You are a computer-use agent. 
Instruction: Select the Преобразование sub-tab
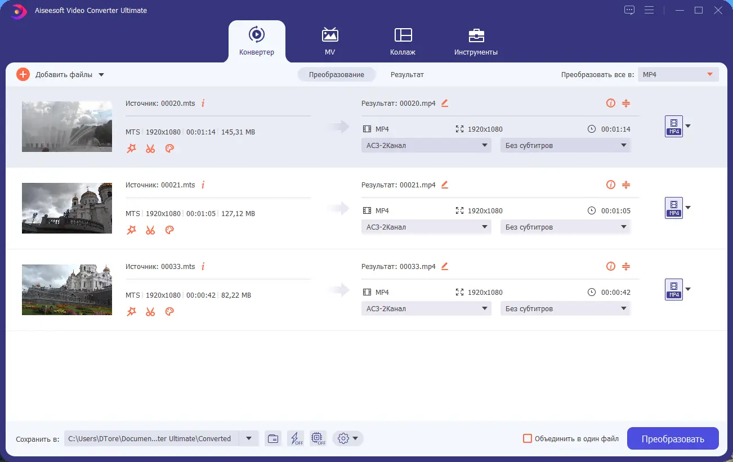(x=337, y=74)
